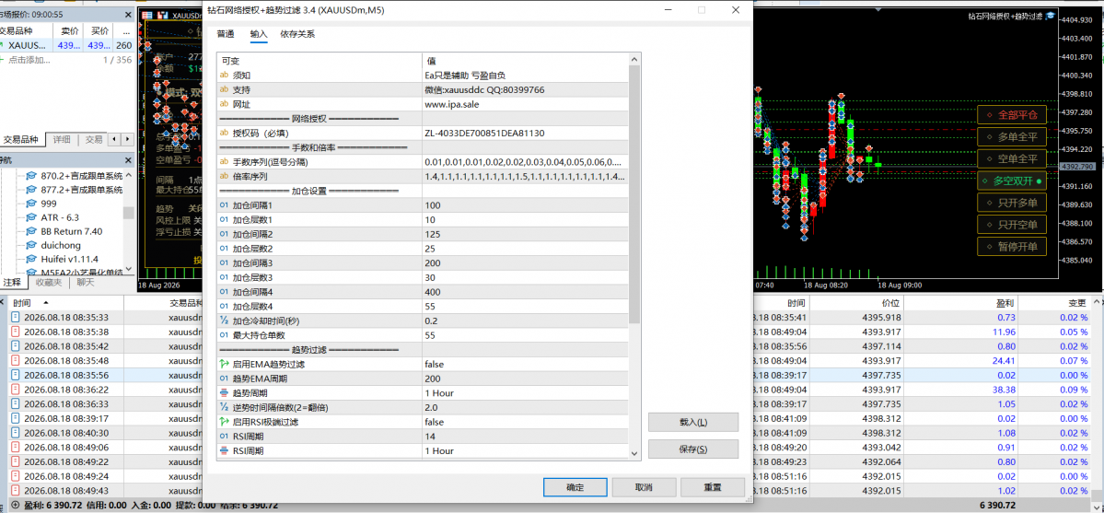Click the 01 integer icon of 加仓间隔1
This screenshot has height=513, width=1104.
pyautogui.click(x=225, y=205)
